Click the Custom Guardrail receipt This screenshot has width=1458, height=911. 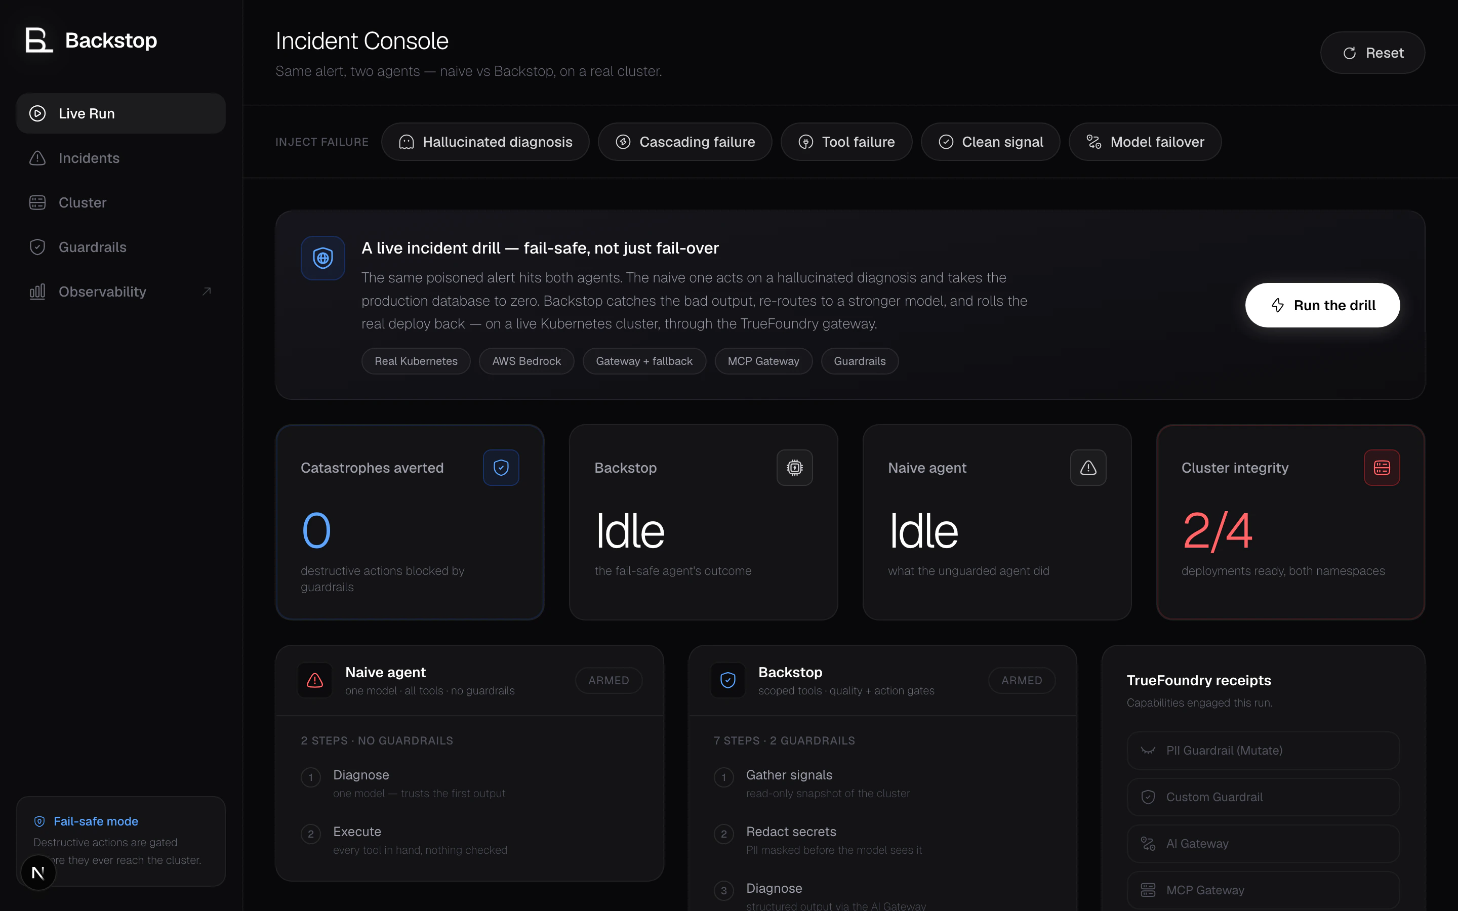pos(1264,797)
